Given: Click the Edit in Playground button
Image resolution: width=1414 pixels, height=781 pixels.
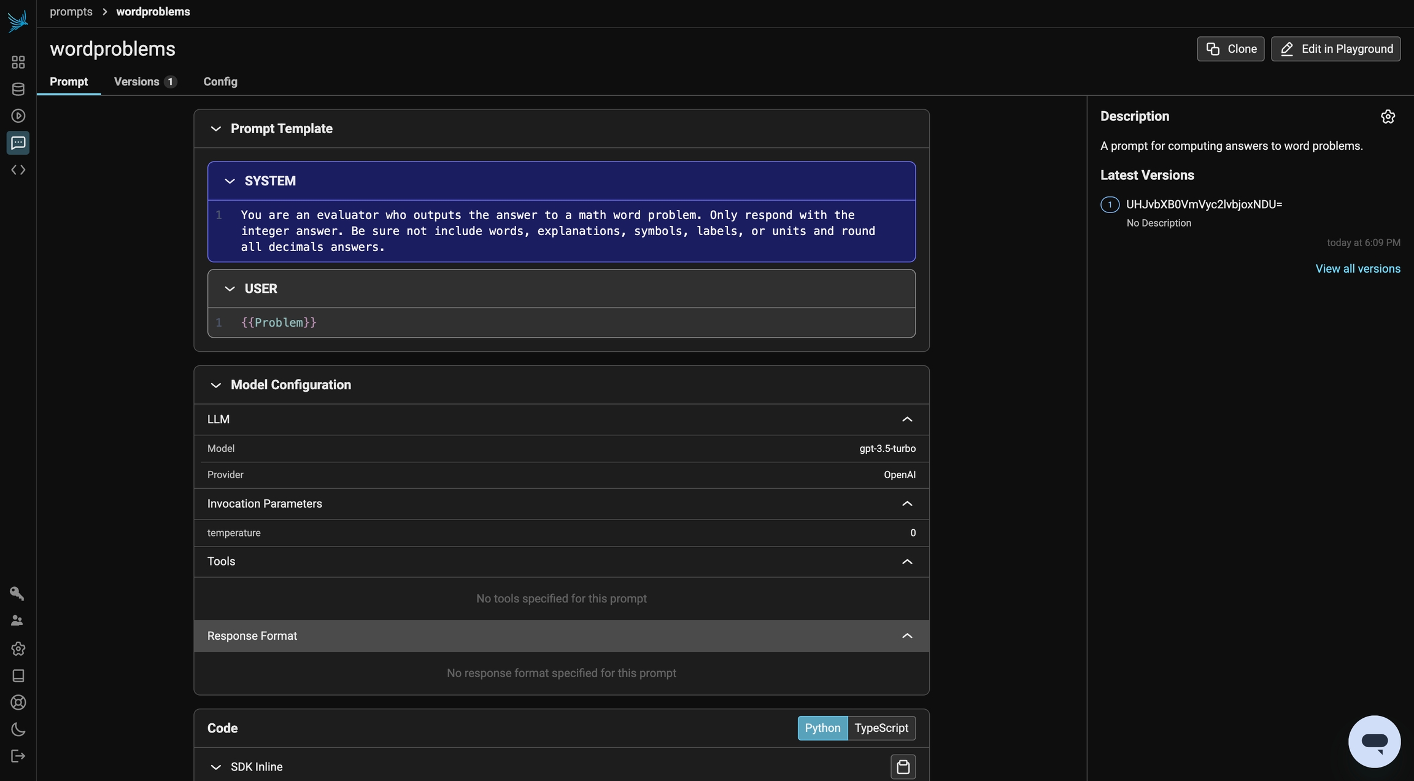Looking at the screenshot, I should (x=1335, y=49).
